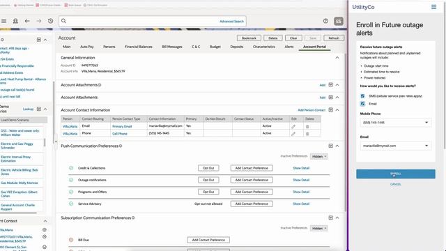This screenshot has height=251, width=446.
Task: Toggle the Email alerts checkbox
Action: 362,104
